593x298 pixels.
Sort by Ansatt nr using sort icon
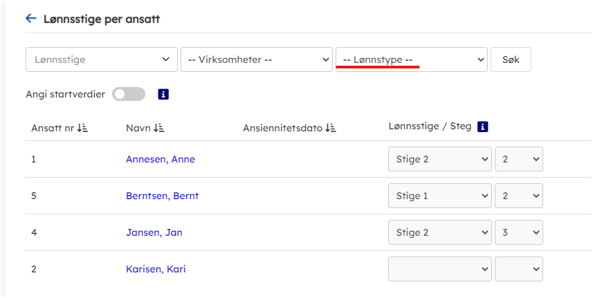(x=82, y=128)
